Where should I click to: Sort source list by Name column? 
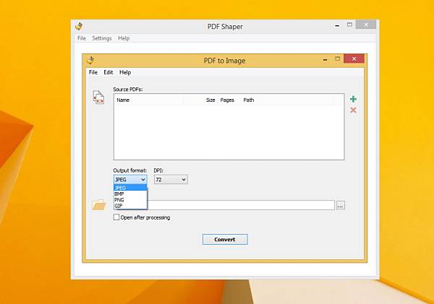149,100
